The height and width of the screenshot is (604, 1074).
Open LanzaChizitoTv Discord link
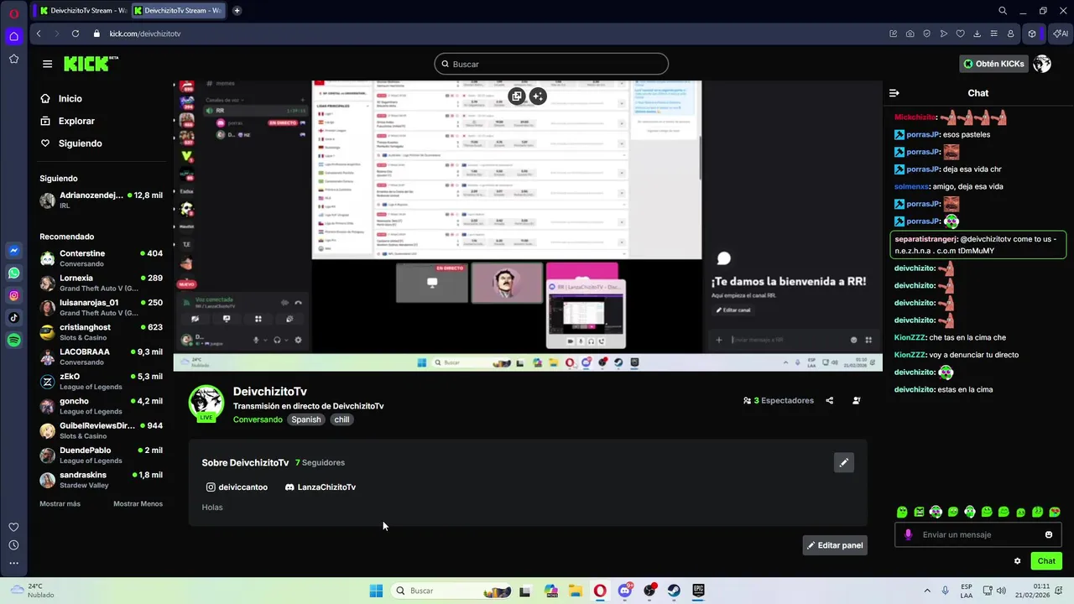click(321, 487)
